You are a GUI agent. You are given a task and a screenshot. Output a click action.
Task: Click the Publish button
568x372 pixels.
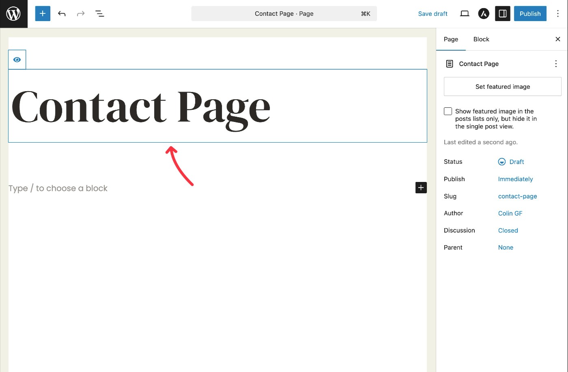tap(530, 14)
